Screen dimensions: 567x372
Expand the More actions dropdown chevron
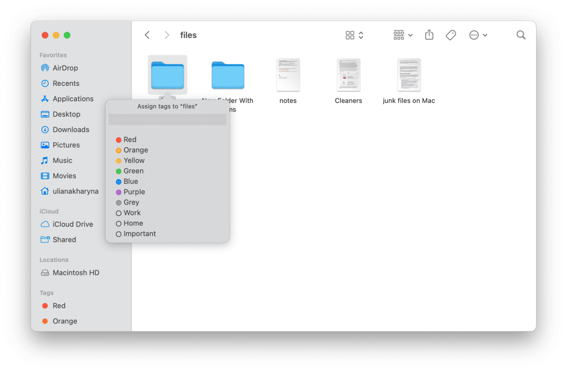click(x=485, y=35)
